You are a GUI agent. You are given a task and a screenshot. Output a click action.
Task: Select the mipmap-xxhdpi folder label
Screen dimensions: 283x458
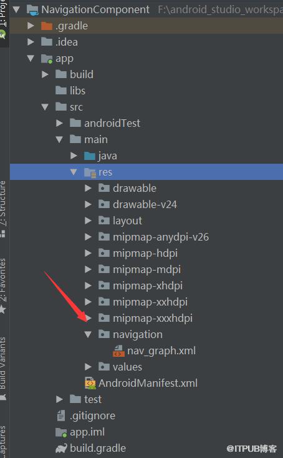(x=150, y=302)
